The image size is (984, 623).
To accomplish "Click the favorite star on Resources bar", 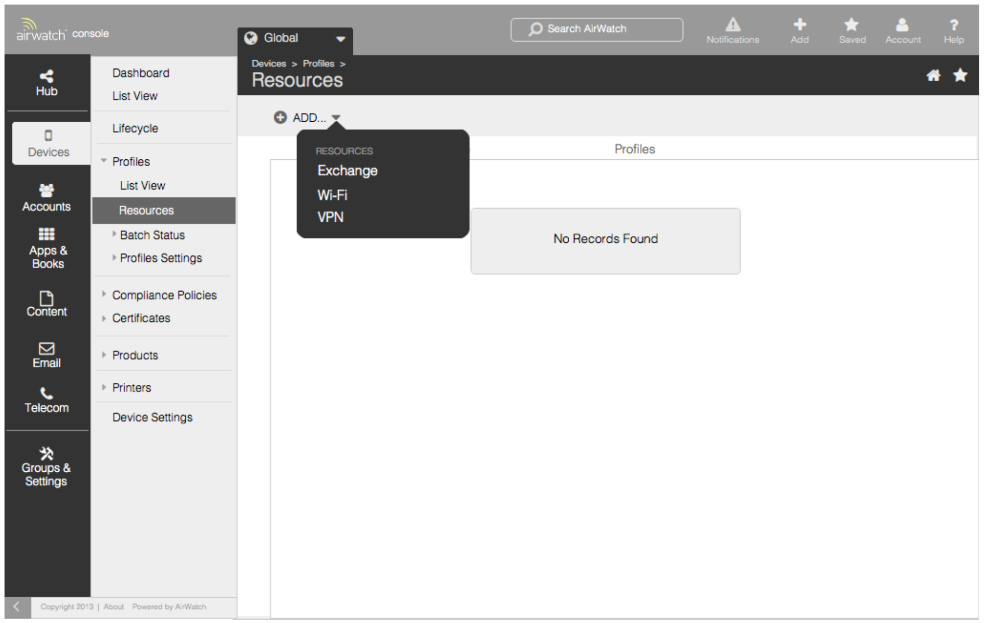I will pyautogui.click(x=960, y=75).
